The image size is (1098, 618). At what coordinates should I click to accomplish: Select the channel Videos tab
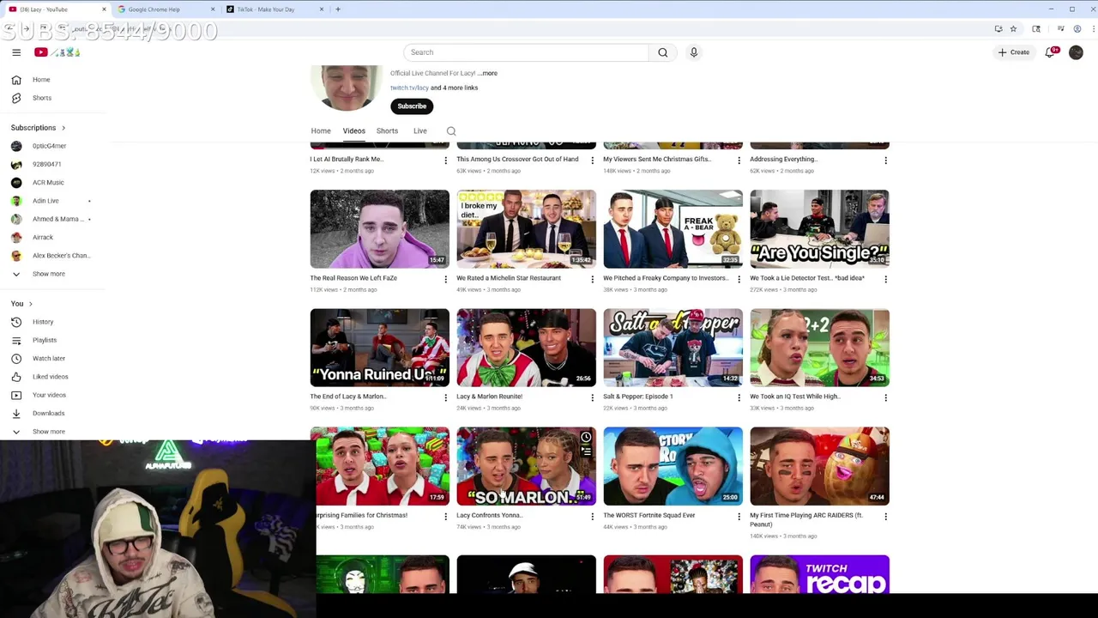354,131
